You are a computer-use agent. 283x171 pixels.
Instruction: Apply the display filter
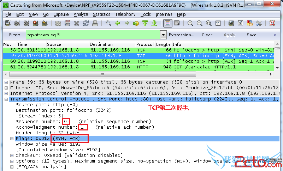click(229, 35)
